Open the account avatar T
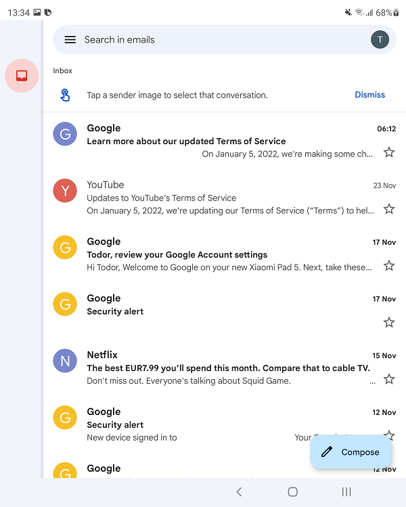 380,40
